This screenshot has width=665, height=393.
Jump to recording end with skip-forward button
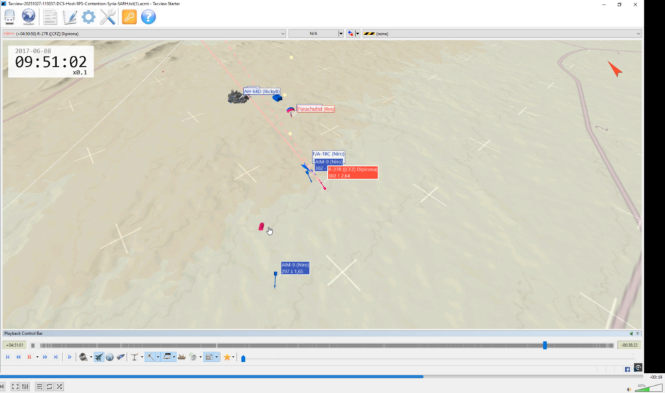pos(56,357)
